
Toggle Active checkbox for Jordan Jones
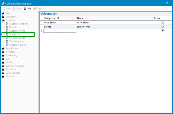tap(163, 27)
